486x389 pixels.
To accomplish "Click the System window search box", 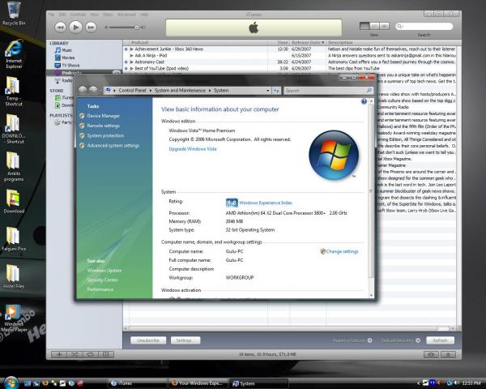I will [328, 91].
